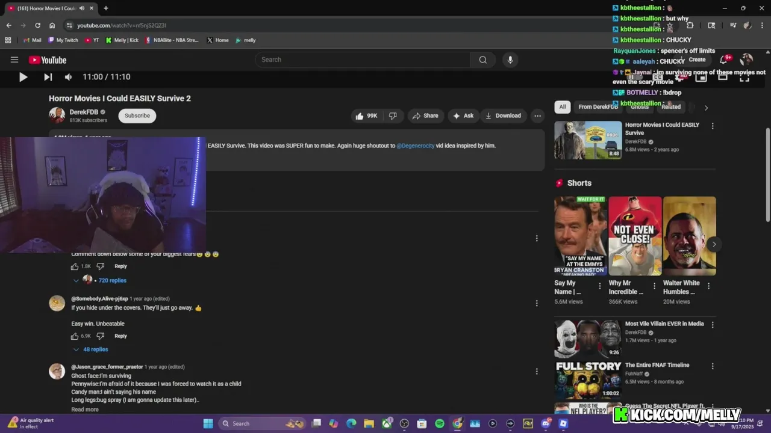
Task: Open options for @Somebody.Alive-pj6xp comment
Action: 537,303
